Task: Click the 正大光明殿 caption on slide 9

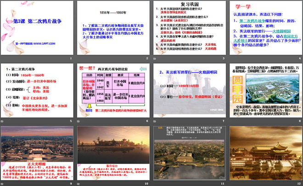Action: 37,164
